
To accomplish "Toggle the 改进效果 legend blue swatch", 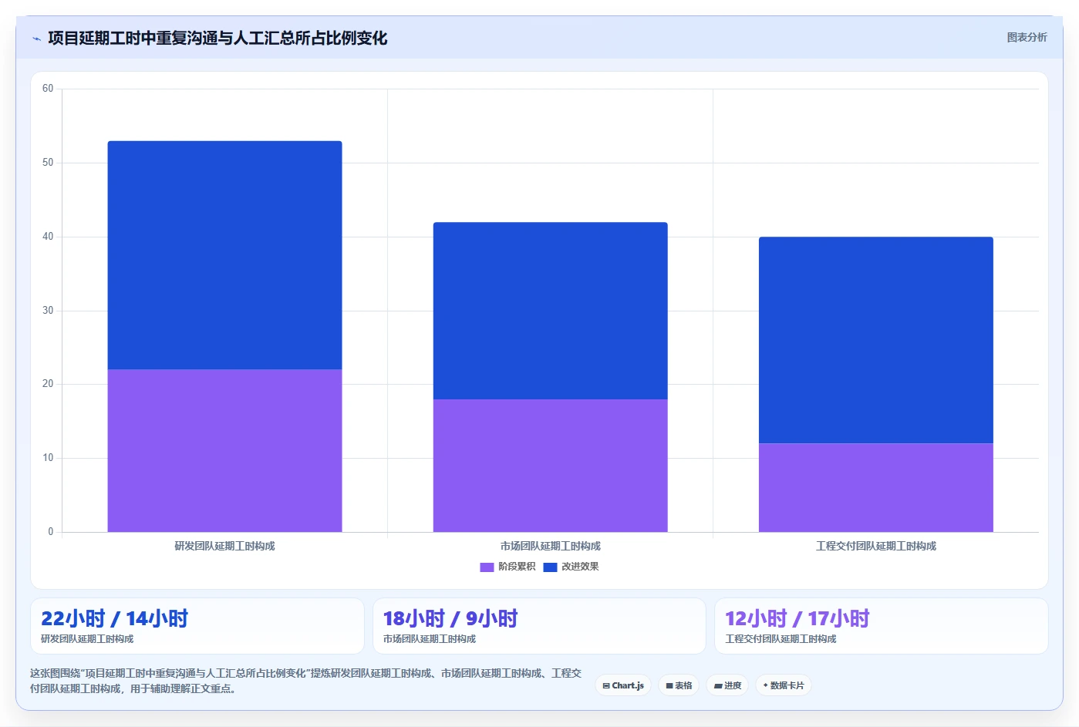I will (x=550, y=567).
